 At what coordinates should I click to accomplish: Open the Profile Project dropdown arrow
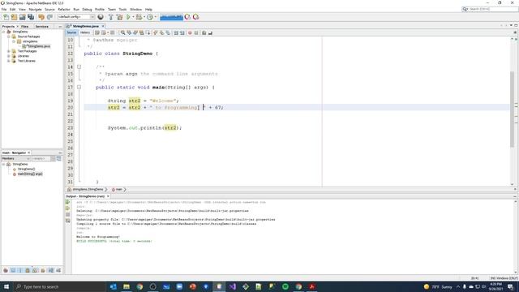click(x=155, y=17)
